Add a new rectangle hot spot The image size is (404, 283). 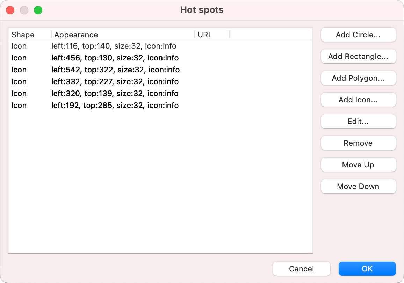pos(358,57)
